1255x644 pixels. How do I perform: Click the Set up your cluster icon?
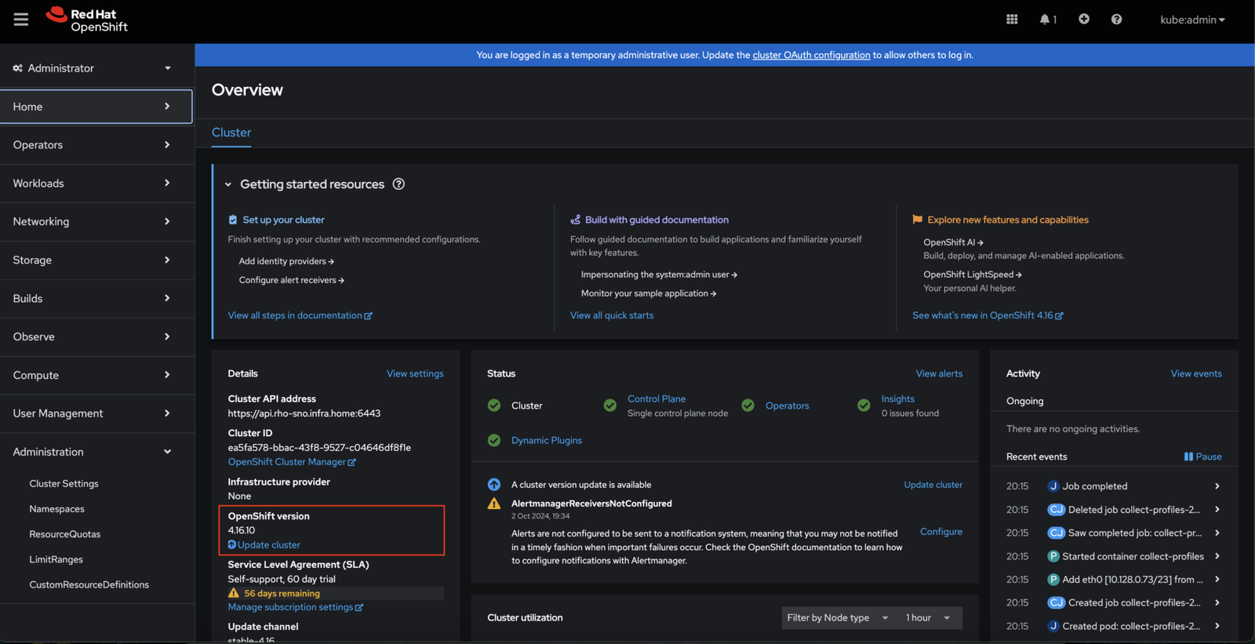click(233, 220)
